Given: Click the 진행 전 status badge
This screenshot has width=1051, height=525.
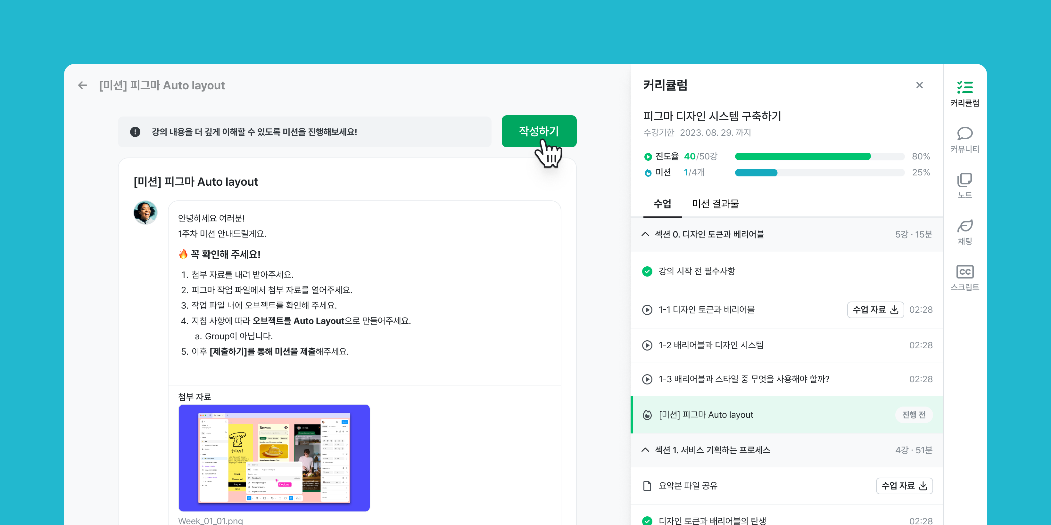Looking at the screenshot, I should point(914,415).
